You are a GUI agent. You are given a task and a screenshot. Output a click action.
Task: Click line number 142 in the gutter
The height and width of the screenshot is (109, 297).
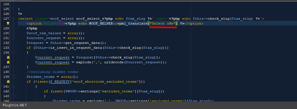6,91
